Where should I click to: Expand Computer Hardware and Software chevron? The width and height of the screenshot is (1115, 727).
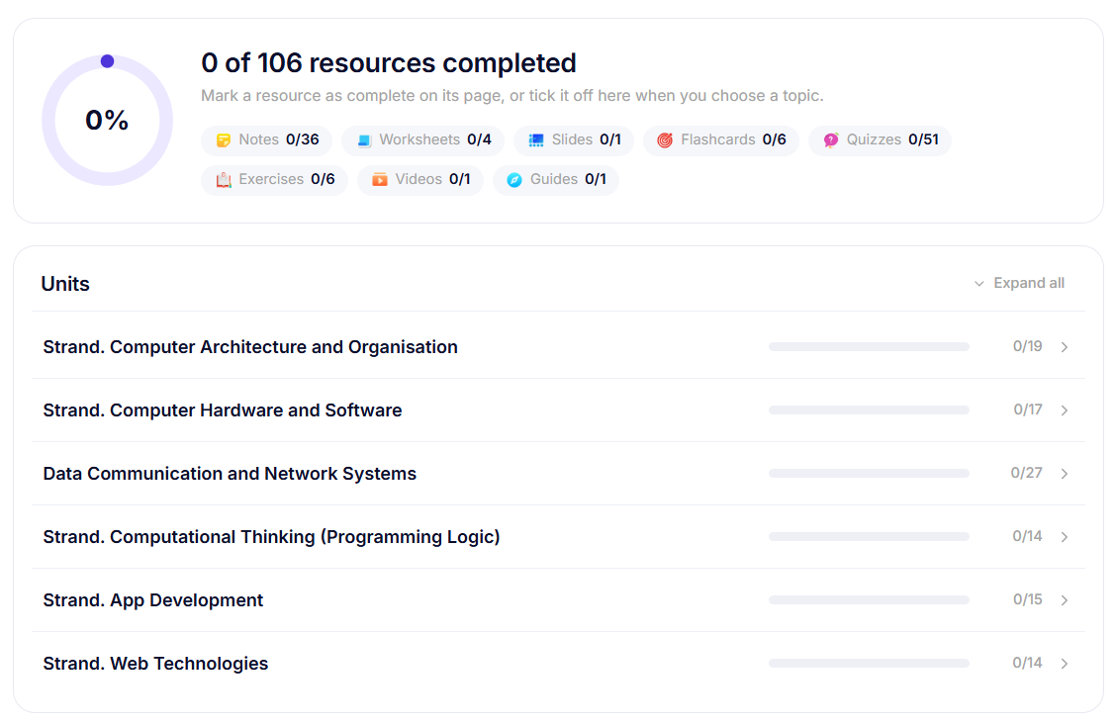coord(1065,410)
